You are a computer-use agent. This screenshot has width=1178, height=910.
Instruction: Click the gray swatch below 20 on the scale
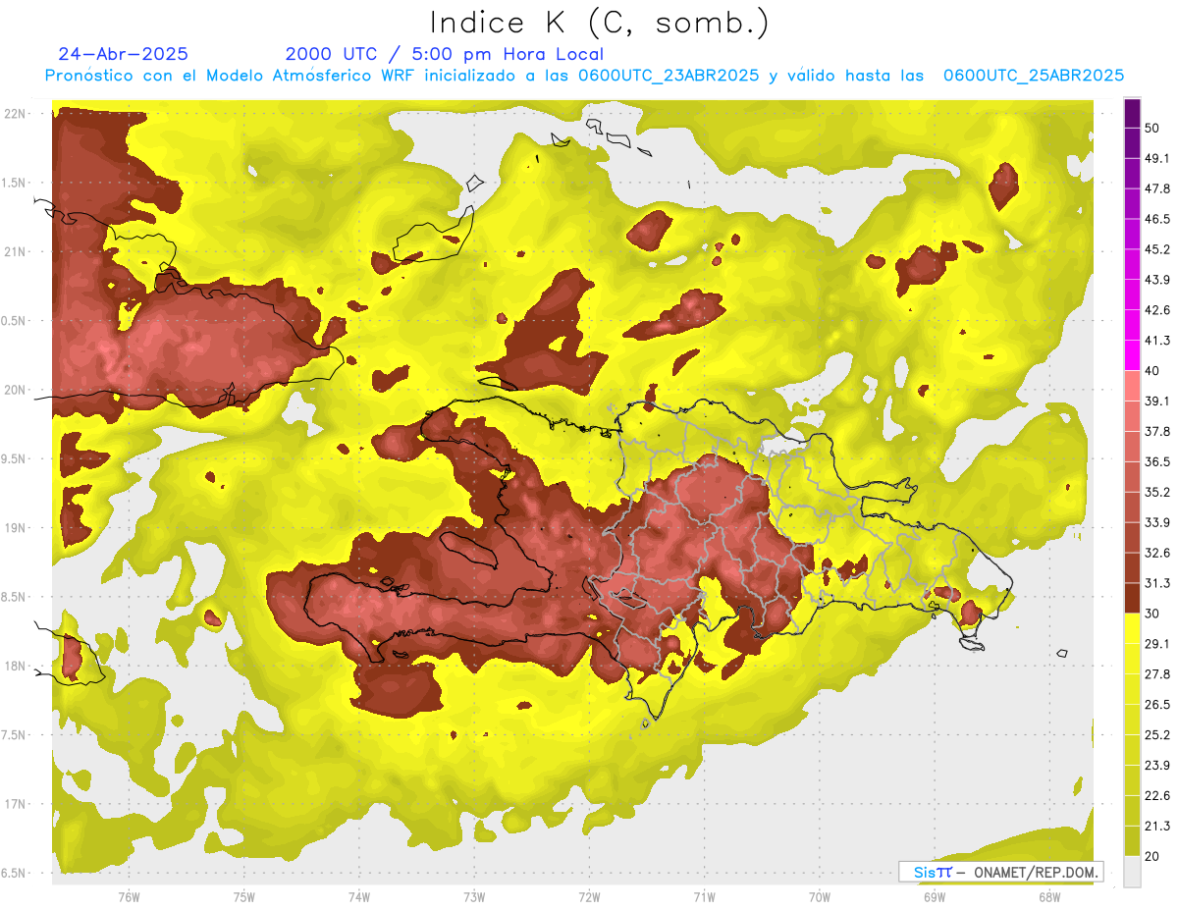(1132, 871)
